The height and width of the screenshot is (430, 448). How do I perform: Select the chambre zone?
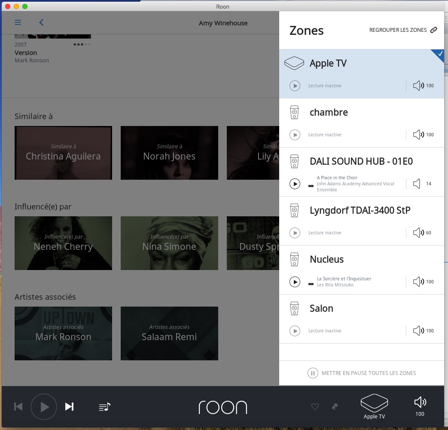[361, 123]
